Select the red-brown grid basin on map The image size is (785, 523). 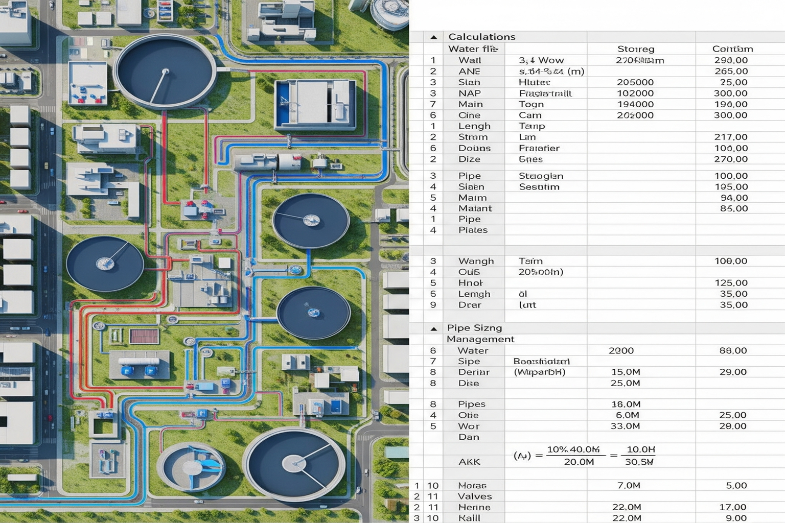point(144,337)
